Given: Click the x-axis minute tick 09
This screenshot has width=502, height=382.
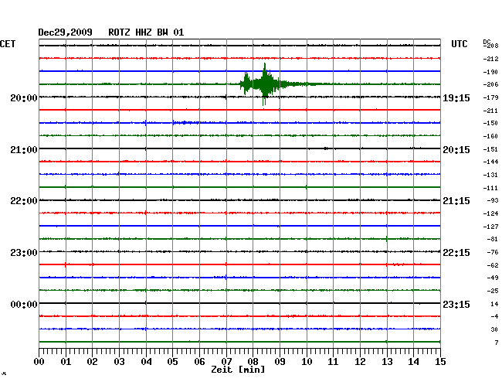Looking at the screenshot, I should (280, 361).
